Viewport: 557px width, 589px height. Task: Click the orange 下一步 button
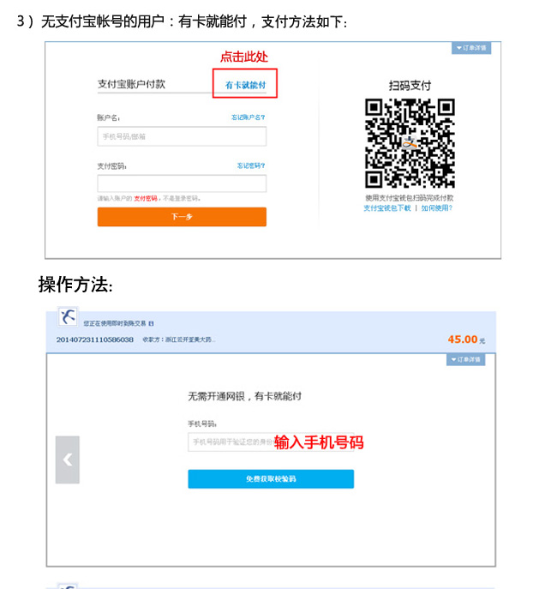[x=182, y=217]
